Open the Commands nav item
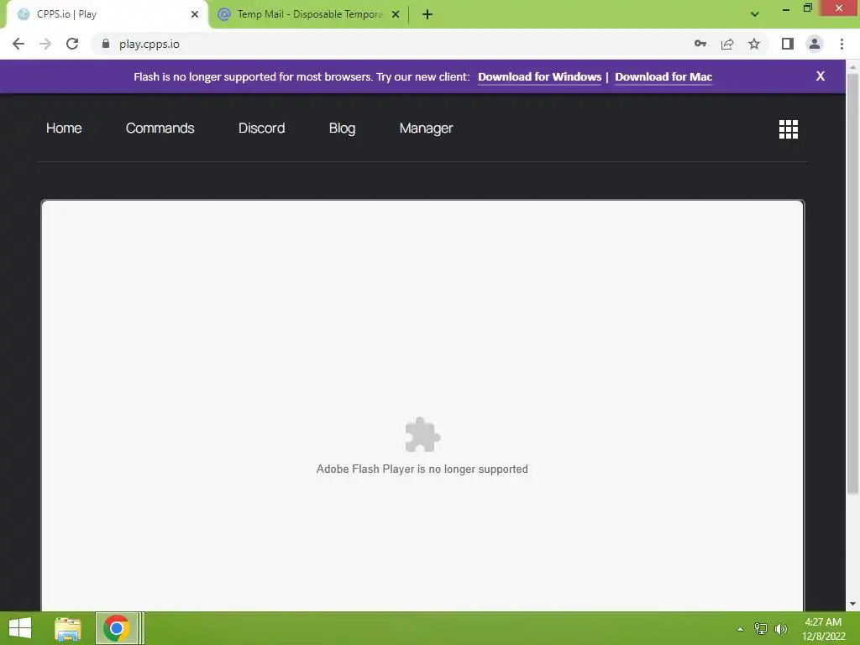This screenshot has width=860, height=645. 160,128
